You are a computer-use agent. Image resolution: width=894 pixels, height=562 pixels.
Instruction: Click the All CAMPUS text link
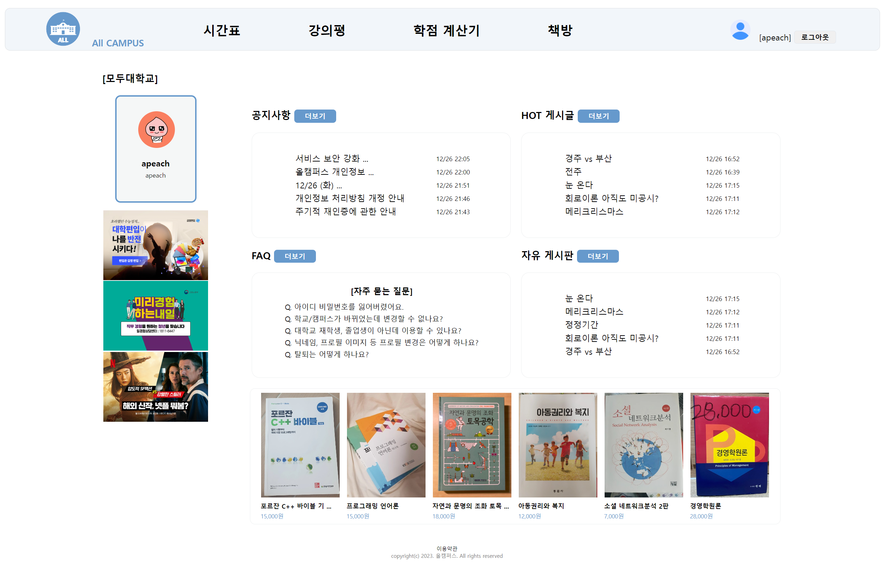point(118,43)
